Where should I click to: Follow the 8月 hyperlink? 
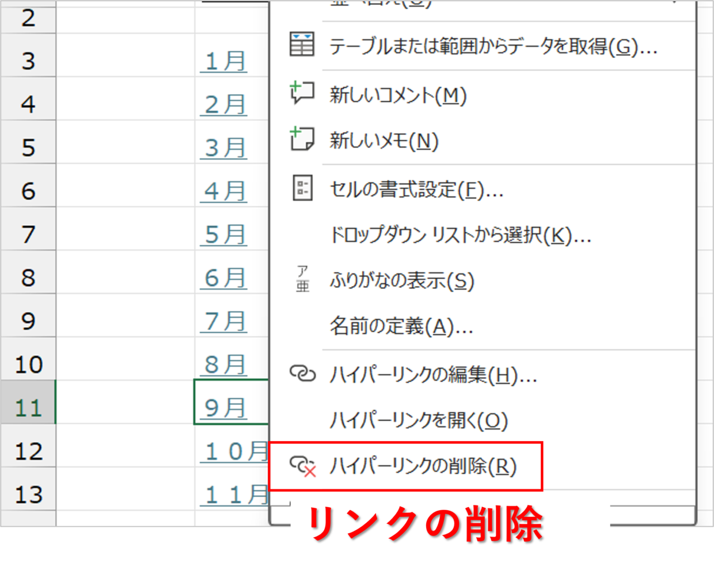(225, 364)
